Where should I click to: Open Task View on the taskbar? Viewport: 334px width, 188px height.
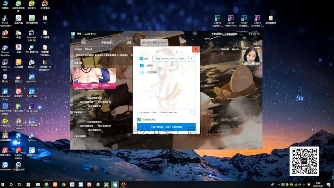click(x=19, y=184)
